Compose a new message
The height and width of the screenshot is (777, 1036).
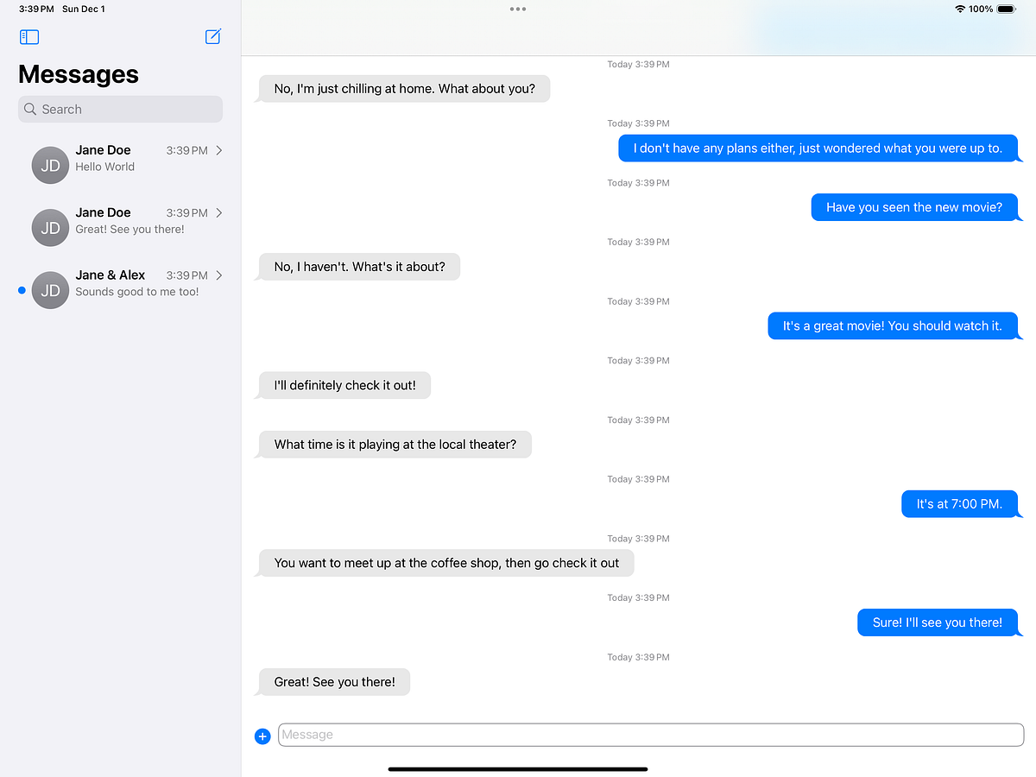point(212,36)
